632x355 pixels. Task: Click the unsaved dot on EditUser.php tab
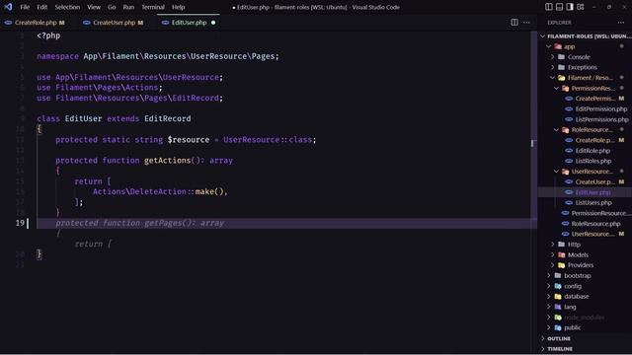[213, 23]
